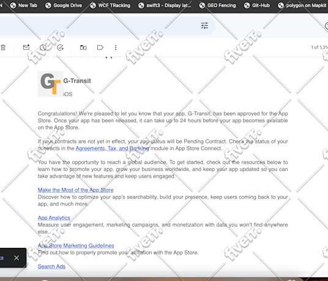This screenshot has height=281, width=328.
Task: Open App Store Marketing Guidelines link
Action: click(76, 245)
